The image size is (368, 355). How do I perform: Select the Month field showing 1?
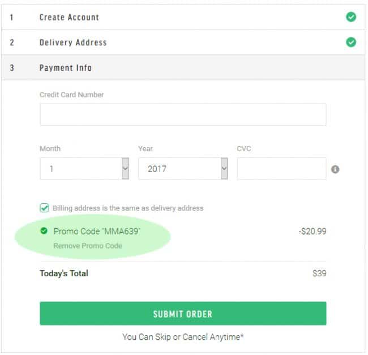pos(84,169)
